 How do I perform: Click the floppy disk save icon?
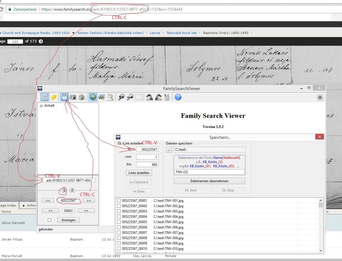[x=65, y=97]
